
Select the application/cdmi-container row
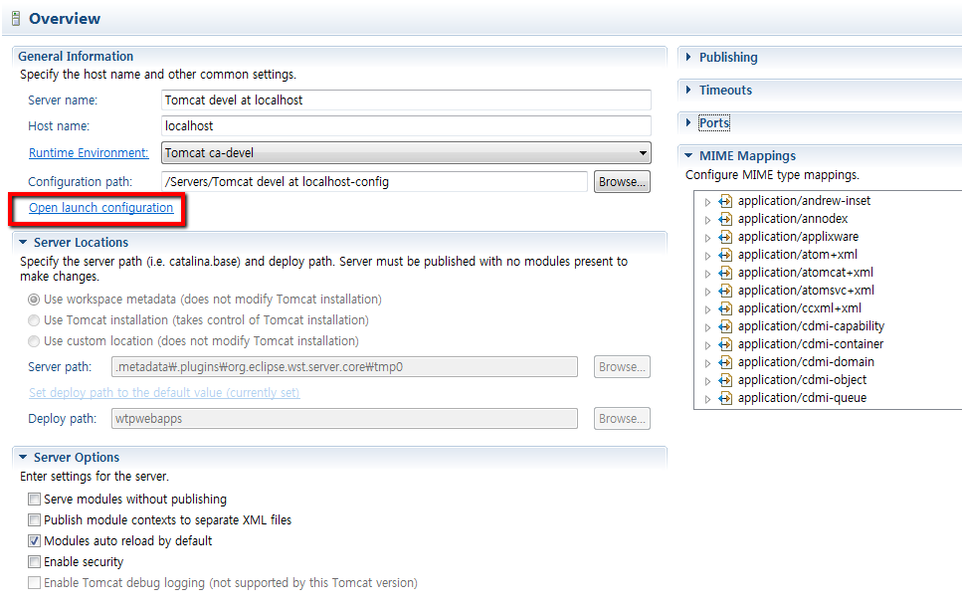click(811, 344)
